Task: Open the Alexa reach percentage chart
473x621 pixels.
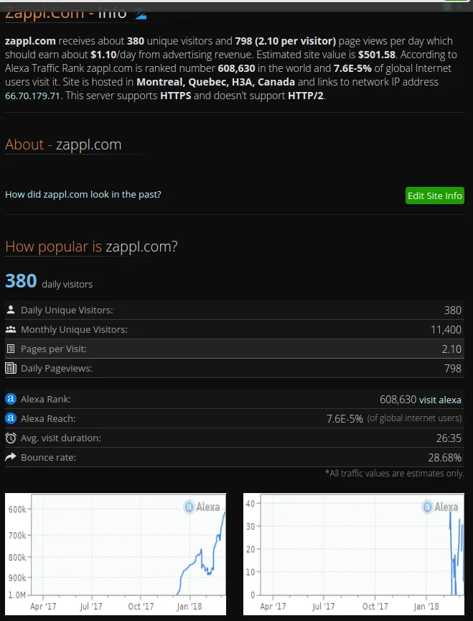Action: point(354,554)
